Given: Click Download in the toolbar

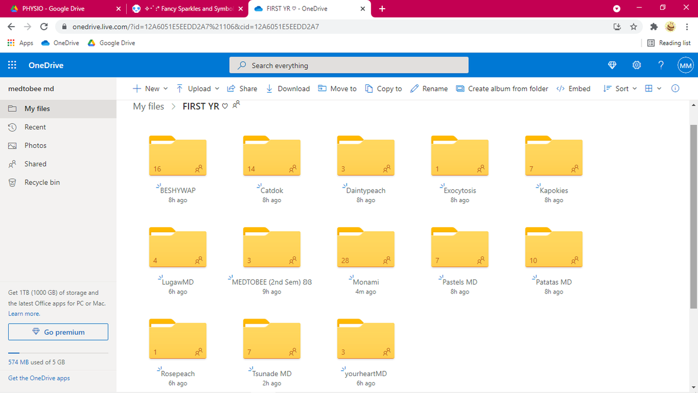Looking at the screenshot, I should (288, 88).
